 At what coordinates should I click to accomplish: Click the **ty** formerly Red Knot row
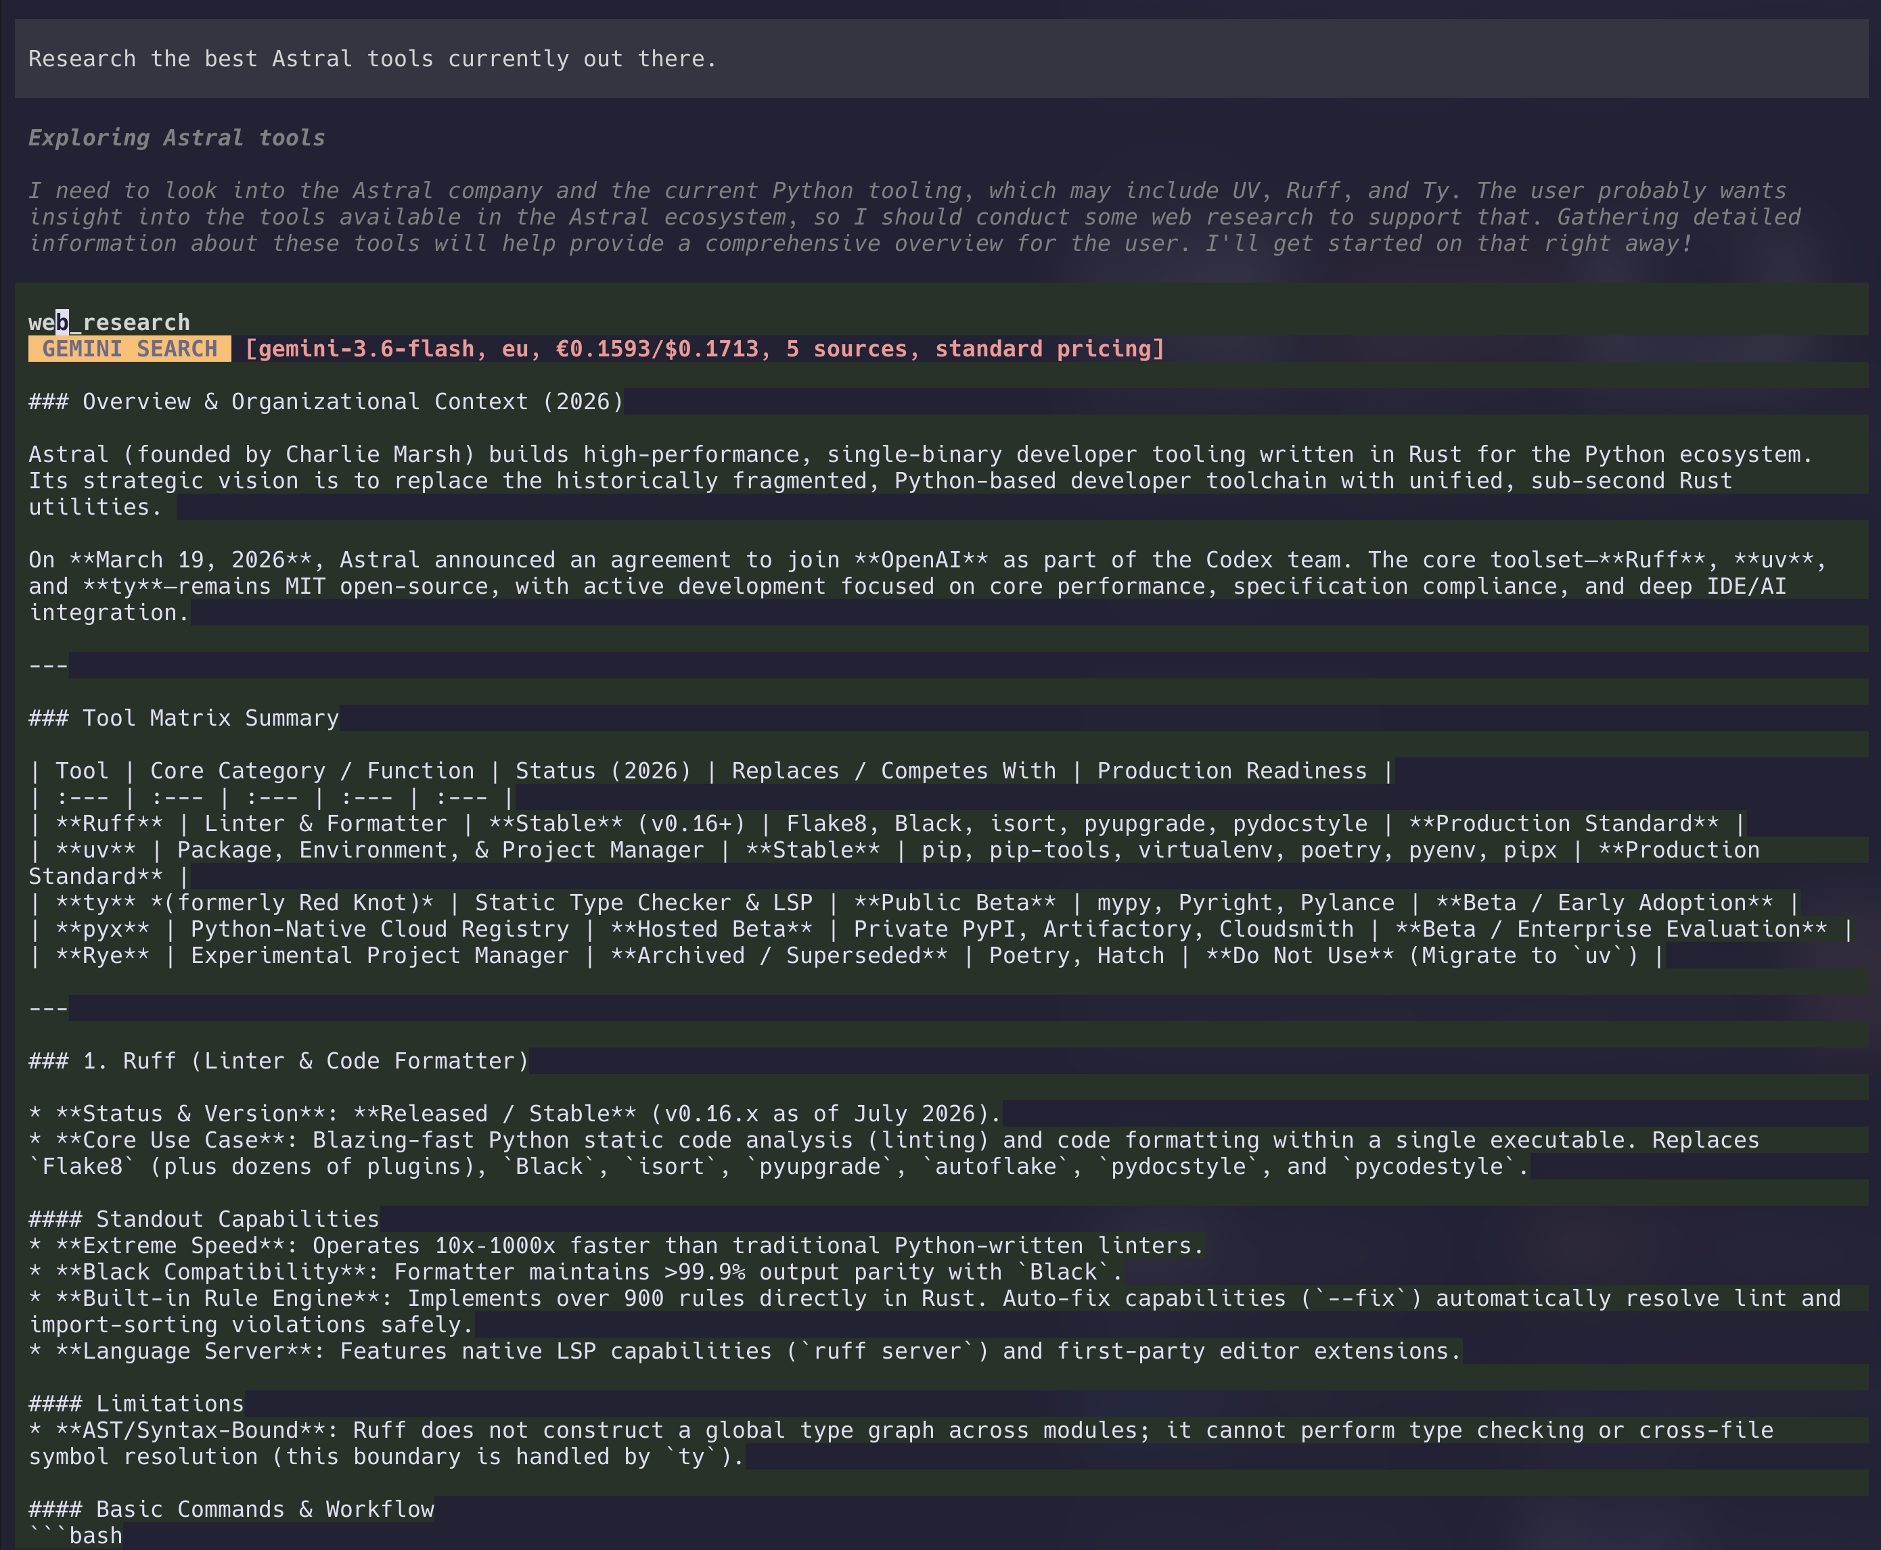913,903
